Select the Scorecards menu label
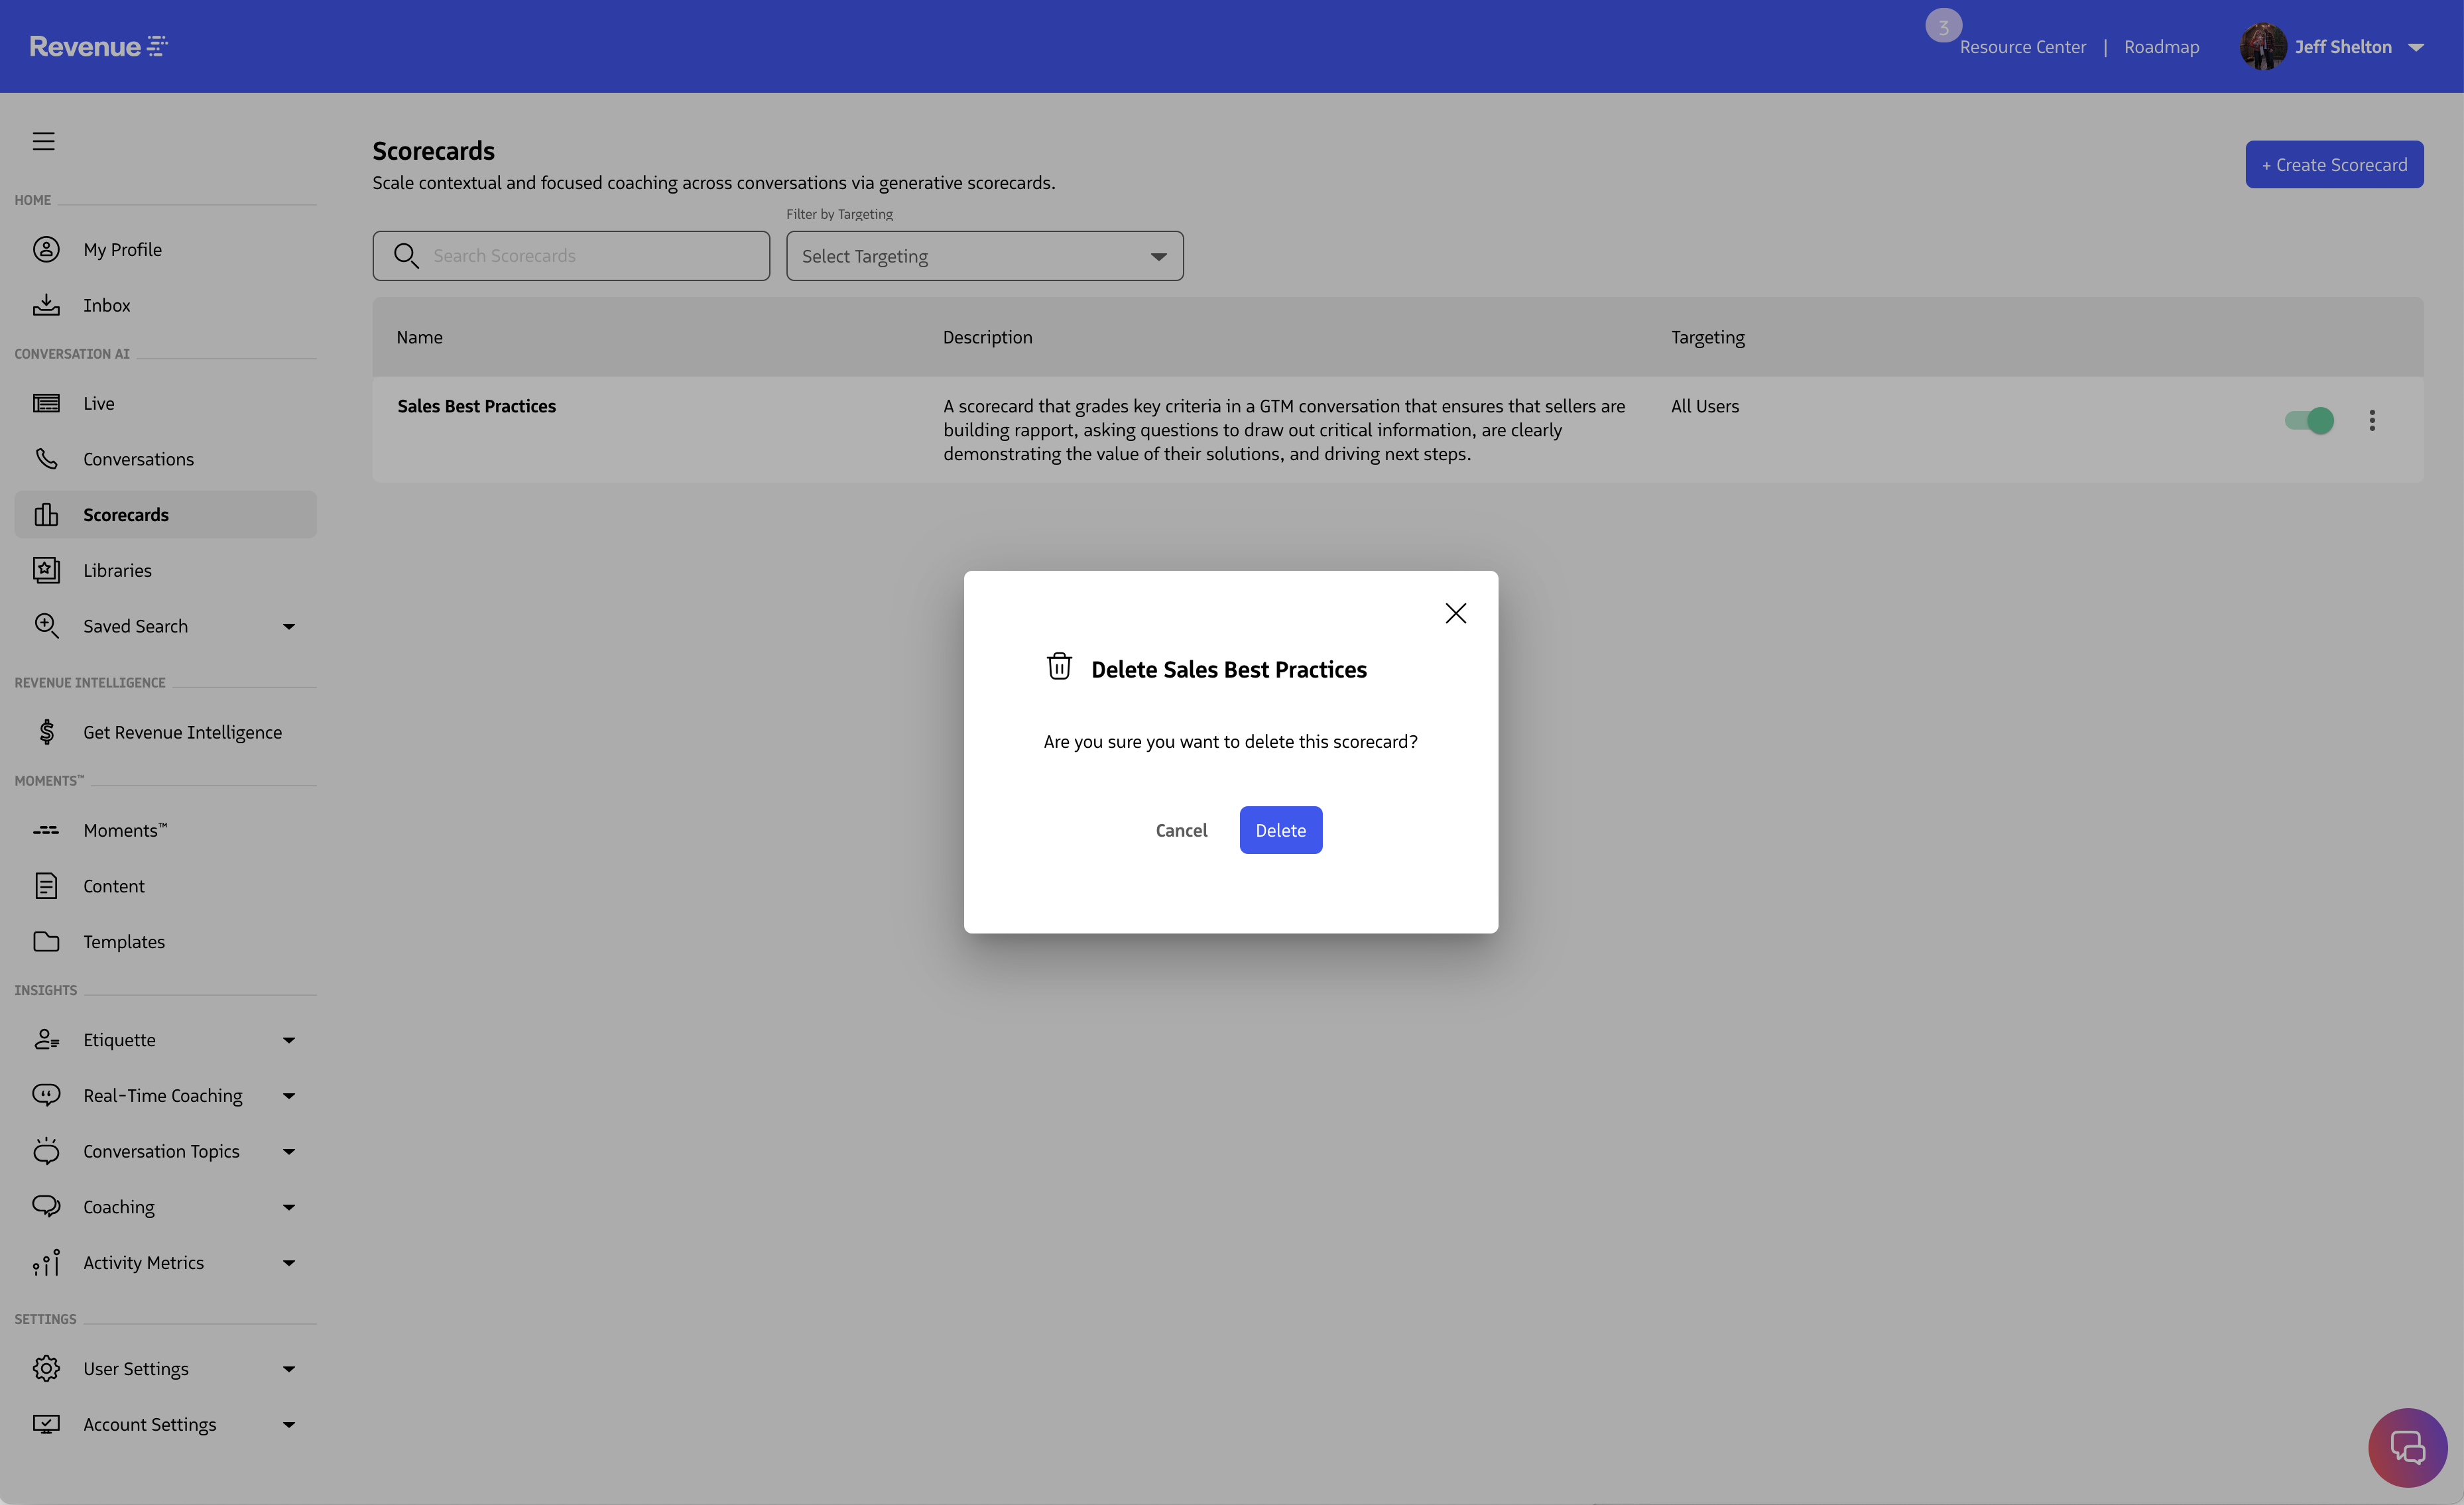This screenshot has height=1505, width=2464. click(126, 515)
